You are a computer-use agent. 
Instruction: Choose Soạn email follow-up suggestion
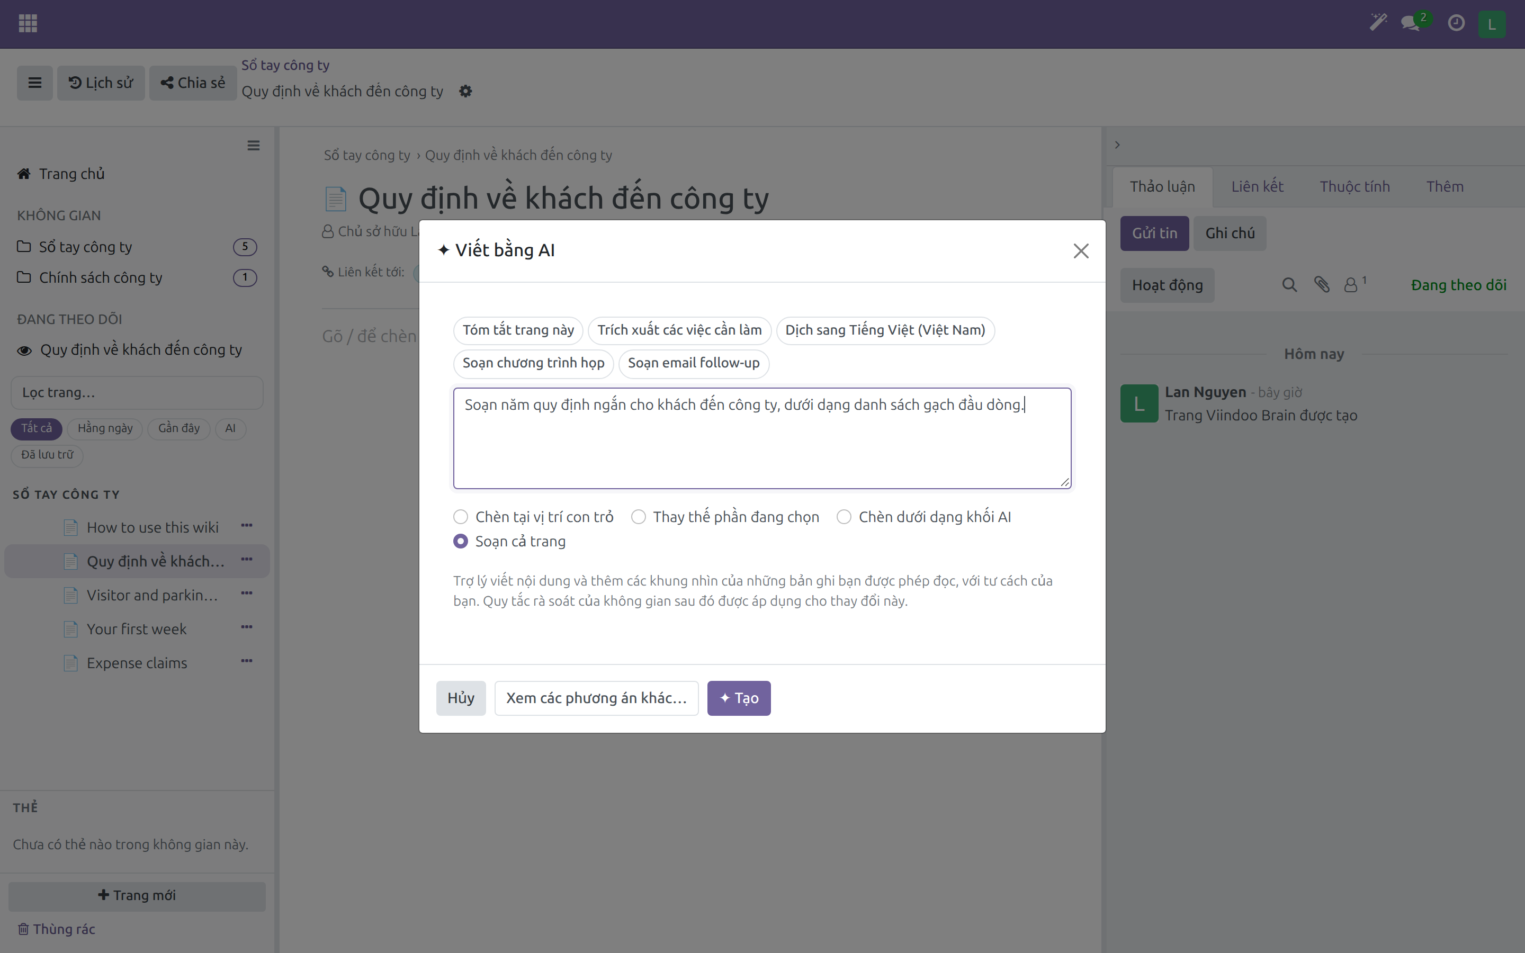pos(693,363)
